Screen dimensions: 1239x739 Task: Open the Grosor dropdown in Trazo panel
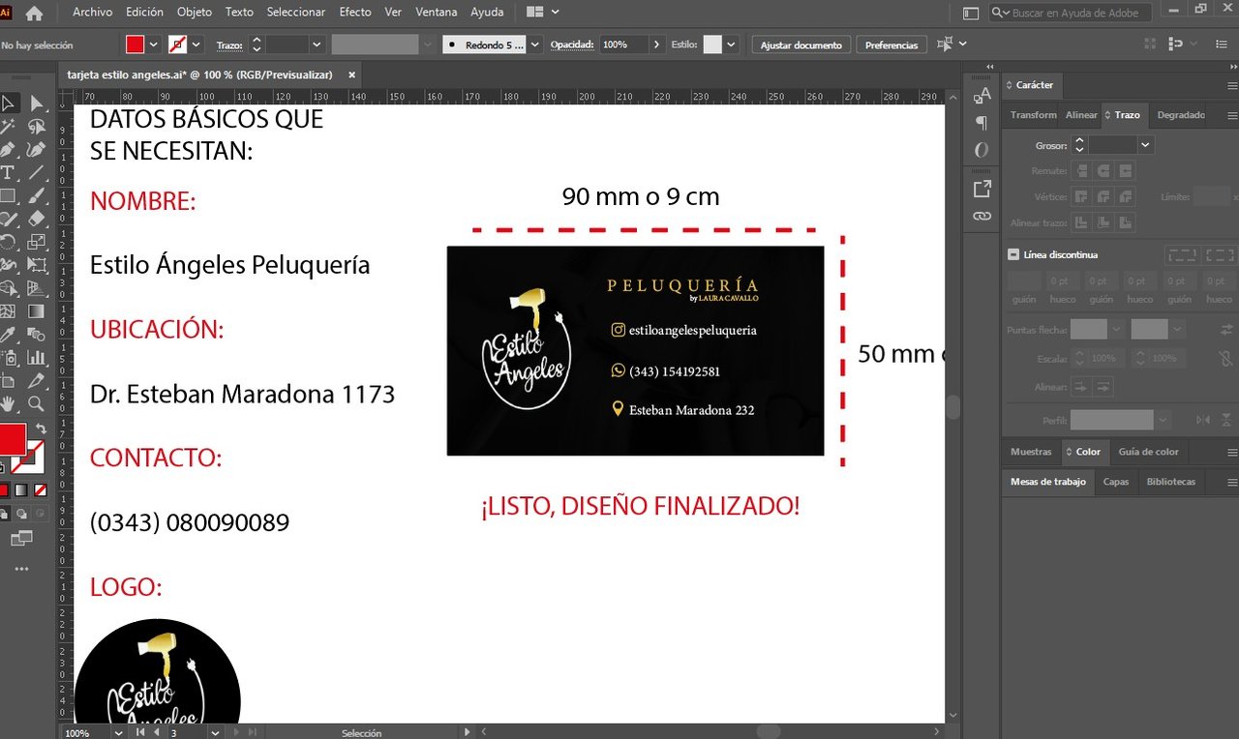pyautogui.click(x=1146, y=144)
